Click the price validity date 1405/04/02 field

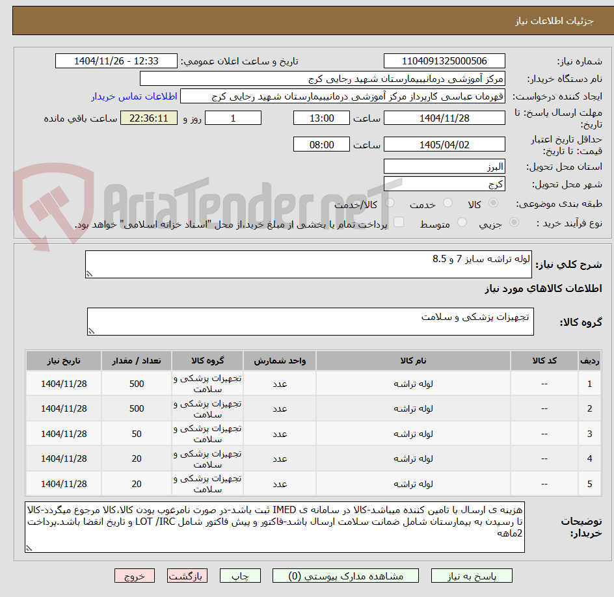point(444,144)
